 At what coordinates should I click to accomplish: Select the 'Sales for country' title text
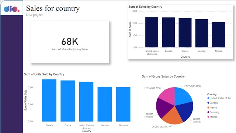(x=53, y=8)
